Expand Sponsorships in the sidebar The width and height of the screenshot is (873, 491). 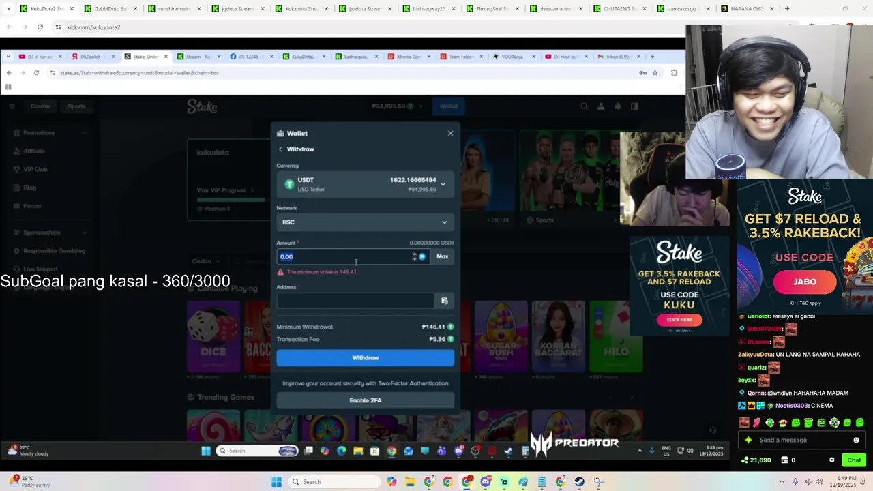coord(51,233)
